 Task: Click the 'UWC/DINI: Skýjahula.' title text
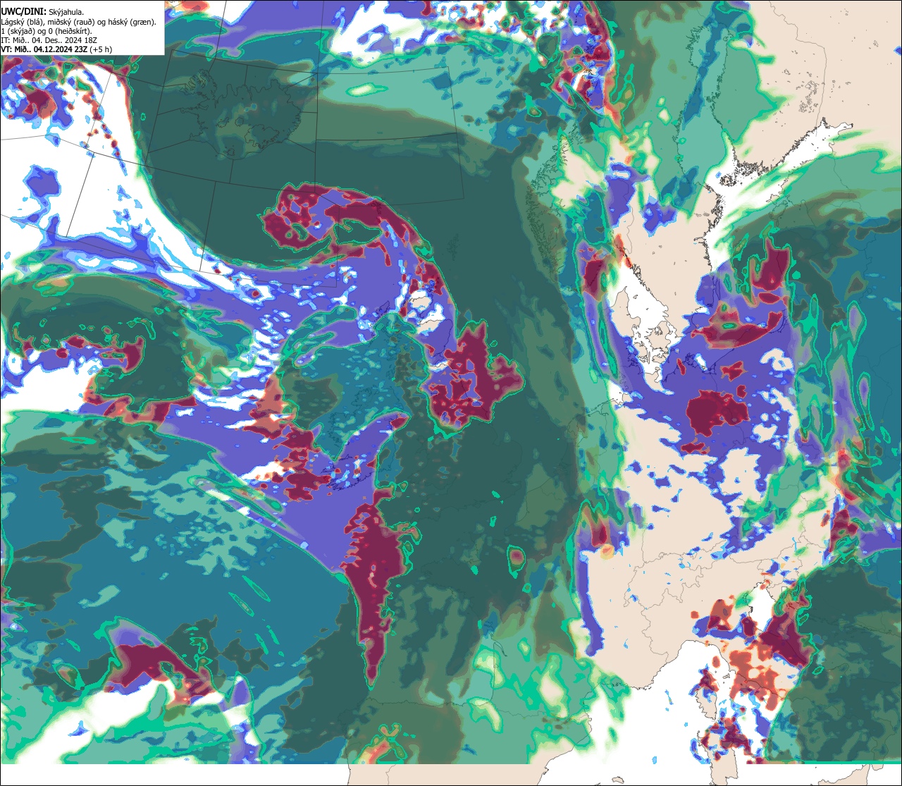pyautogui.click(x=43, y=12)
